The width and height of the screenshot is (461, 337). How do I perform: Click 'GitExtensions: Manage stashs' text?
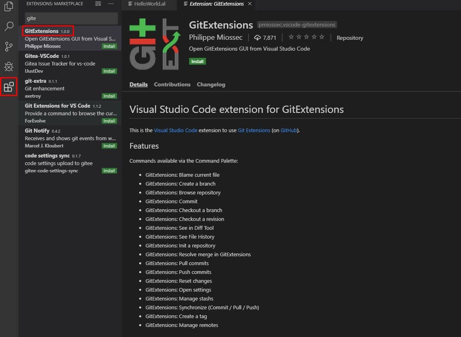click(x=179, y=298)
